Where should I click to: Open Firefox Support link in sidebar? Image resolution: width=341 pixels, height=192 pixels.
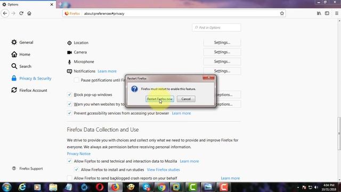[x=27, y=169]
